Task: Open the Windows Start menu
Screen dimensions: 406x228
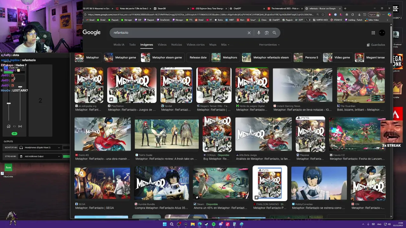Action: click(x=165, y=224)
